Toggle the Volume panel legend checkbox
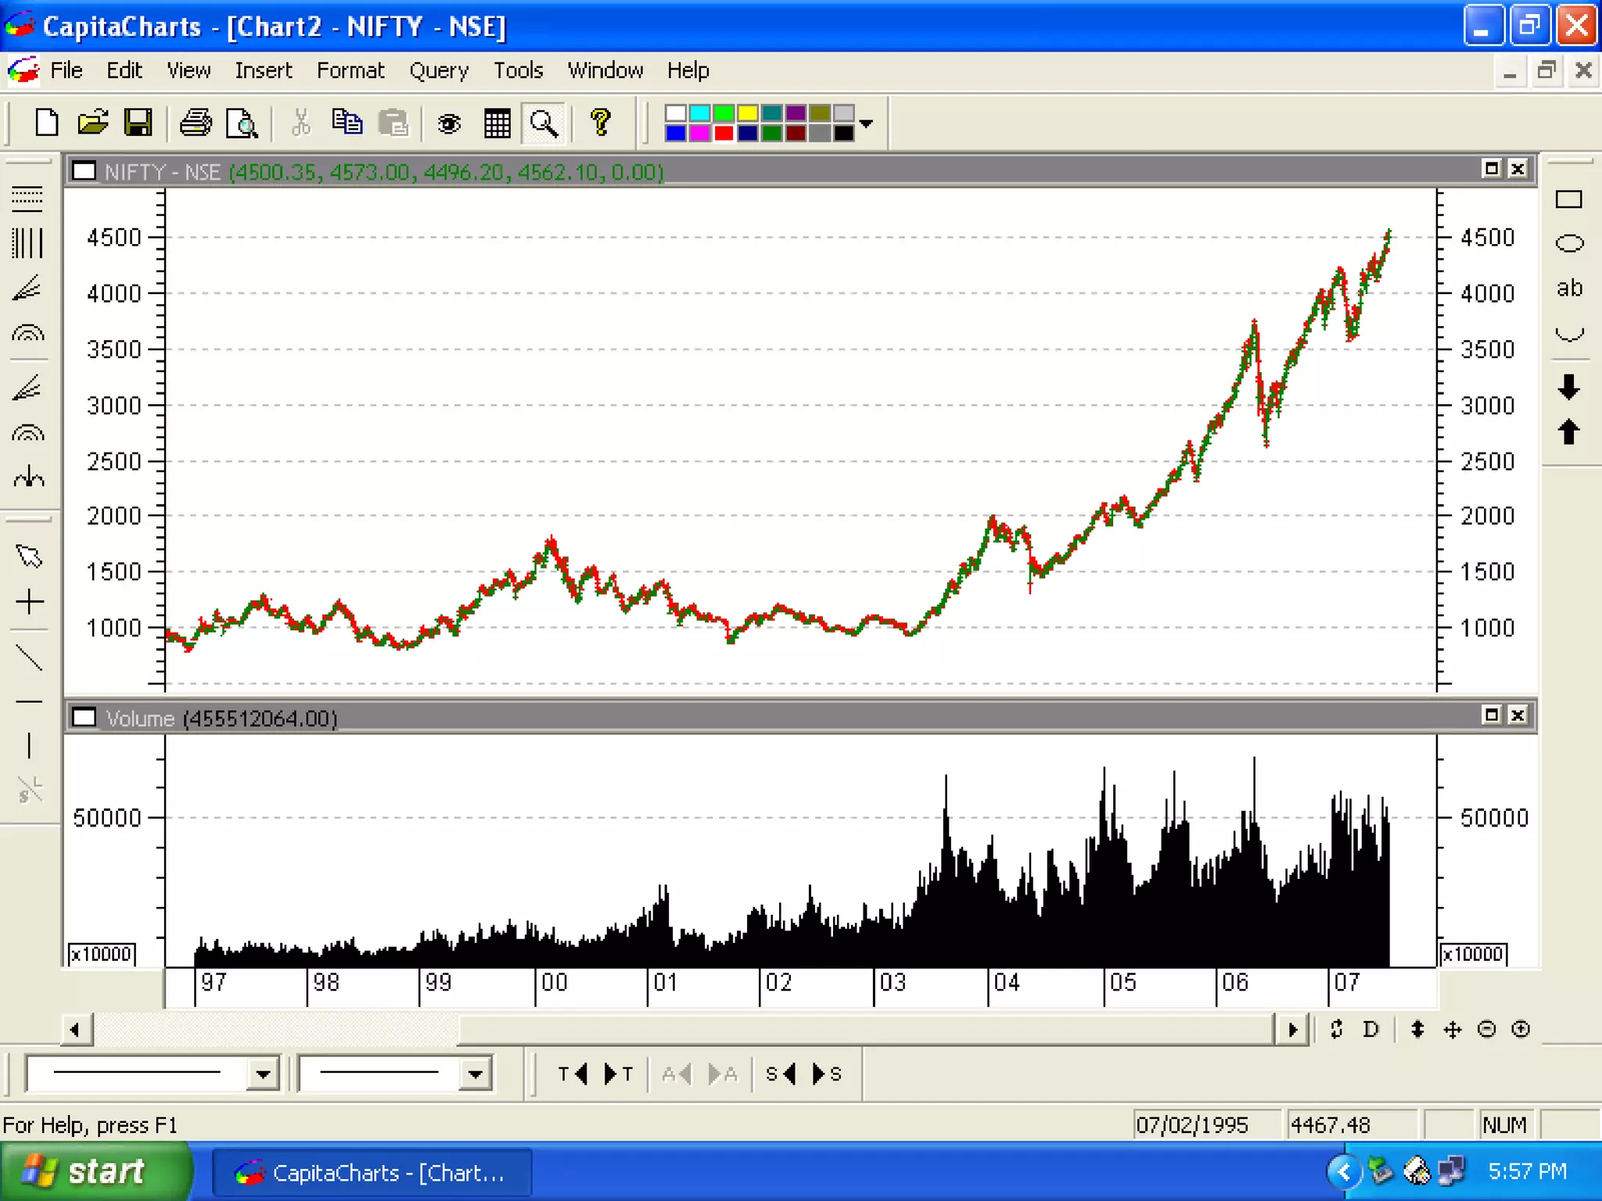Viewport: 1602px width, 1201px height. tap(84, 717)
